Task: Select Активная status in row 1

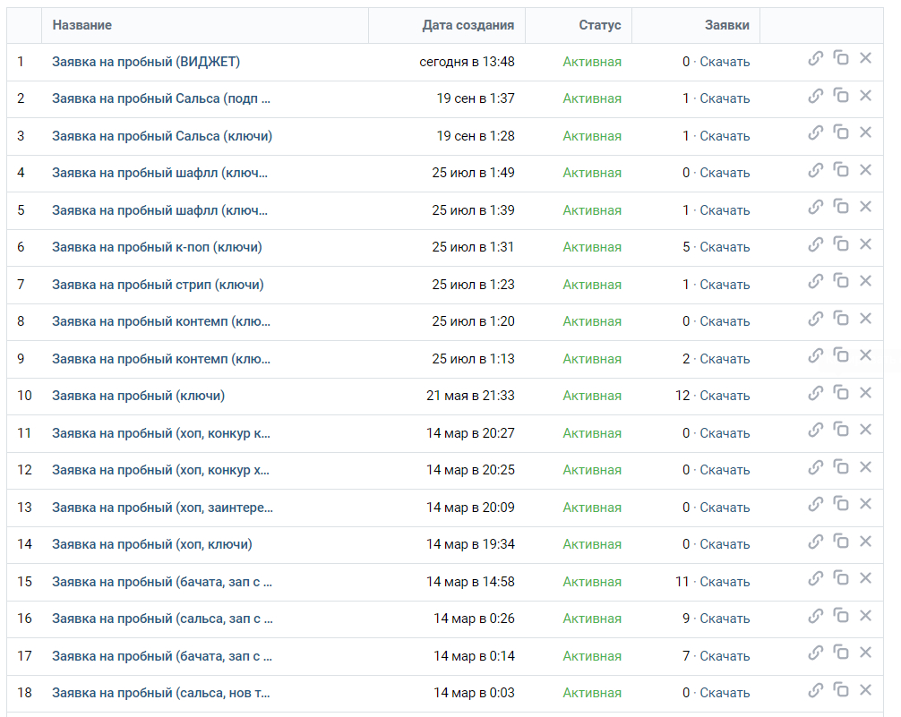Action: click(x=592, y=62)
